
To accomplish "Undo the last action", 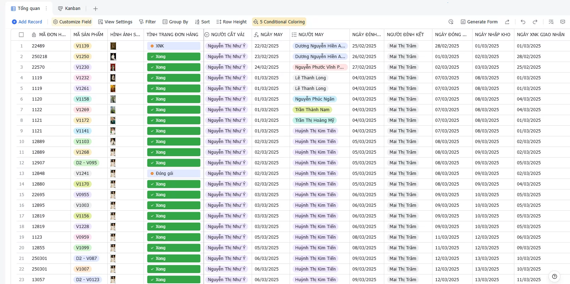I will click(x=523, y=22).
